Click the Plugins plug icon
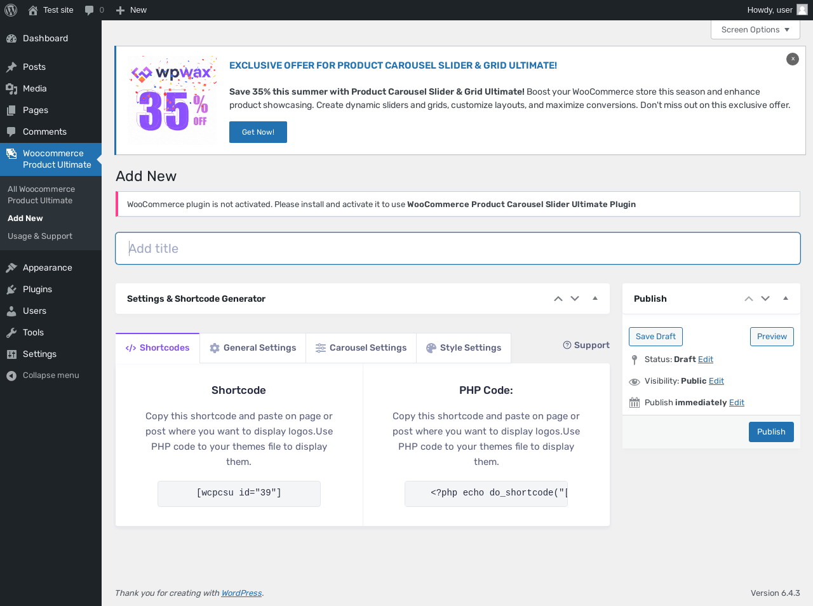 11,289
